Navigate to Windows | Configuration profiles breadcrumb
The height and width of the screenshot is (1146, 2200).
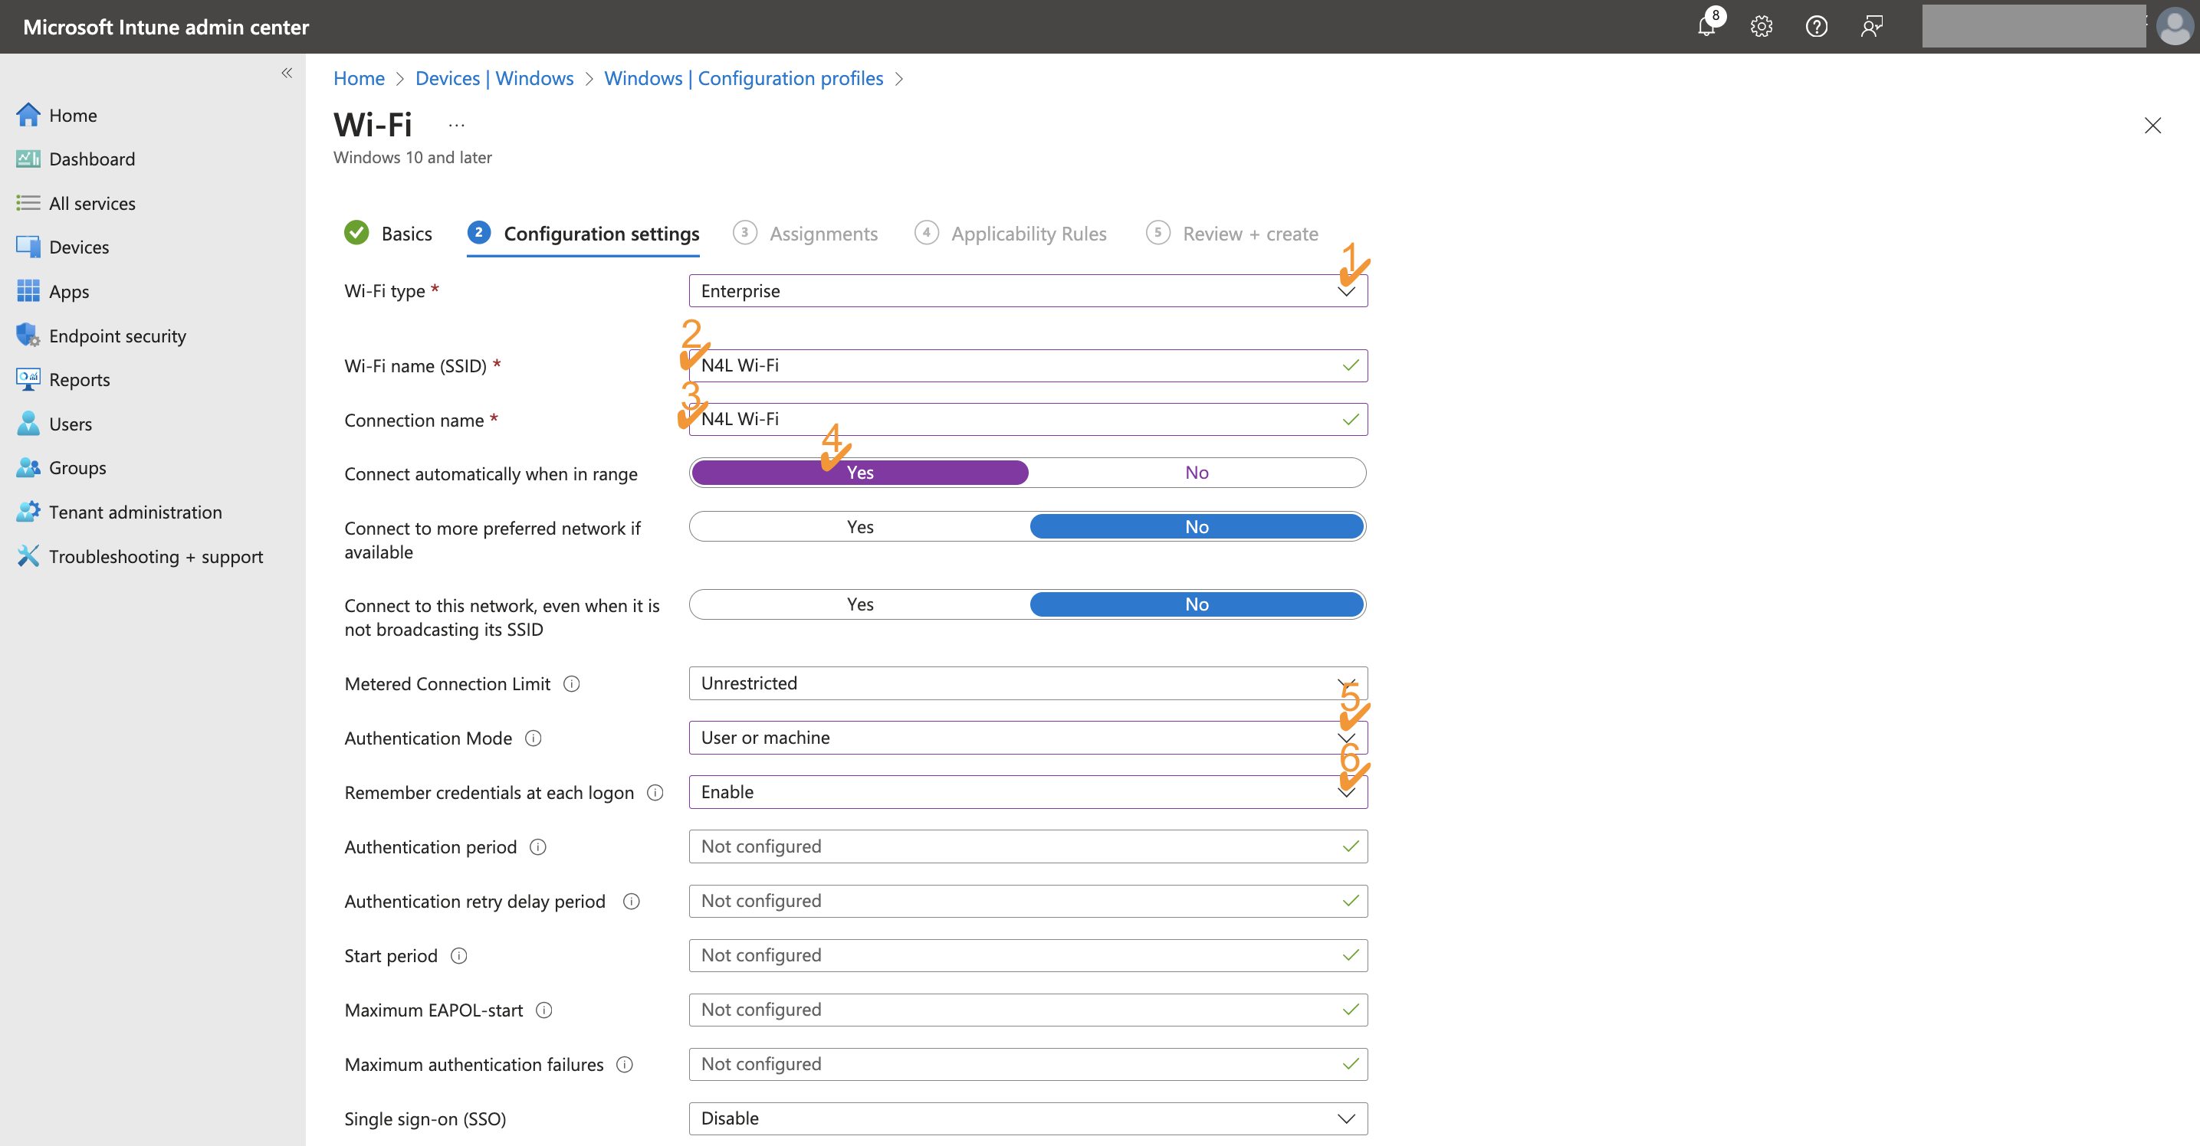tap(743, 77)
